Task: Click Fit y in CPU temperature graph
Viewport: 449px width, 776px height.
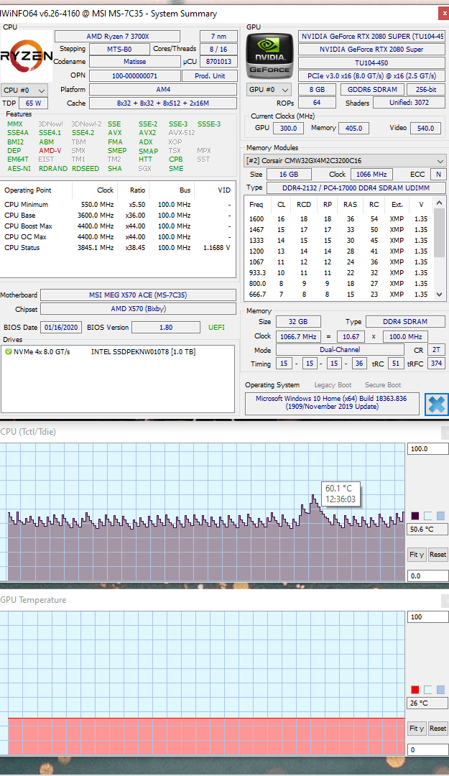Action: 417,554
